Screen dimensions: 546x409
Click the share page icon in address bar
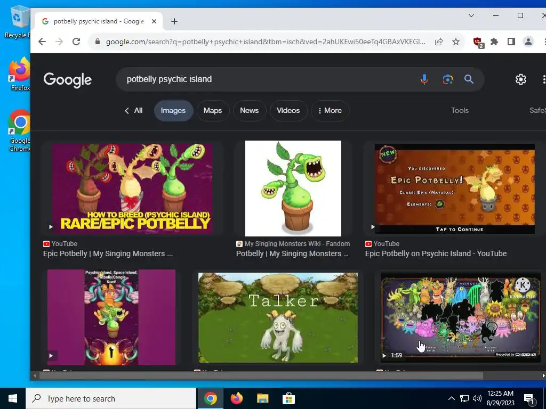tap(439, 42)
